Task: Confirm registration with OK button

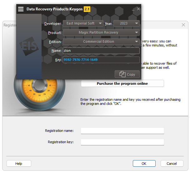Action: point(144,164)
